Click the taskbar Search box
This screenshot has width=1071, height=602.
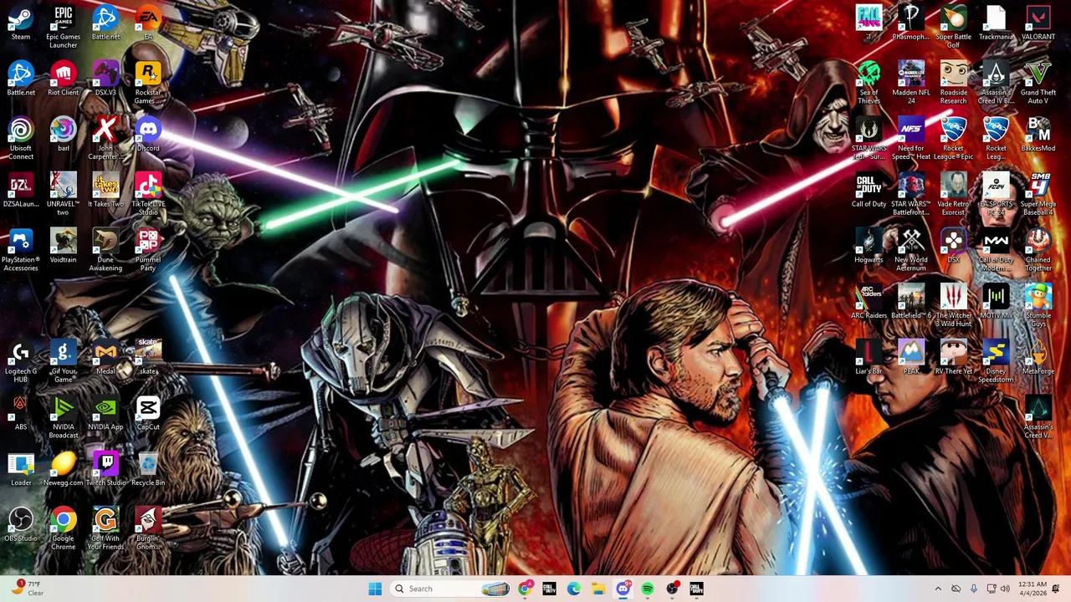(450, 589)
